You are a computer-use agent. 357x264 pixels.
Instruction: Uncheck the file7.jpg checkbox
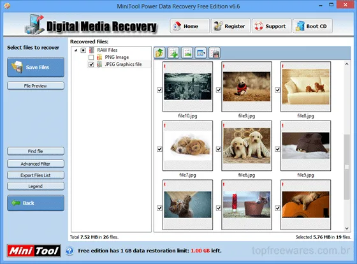pyautogui.click(x=159, y=149)
